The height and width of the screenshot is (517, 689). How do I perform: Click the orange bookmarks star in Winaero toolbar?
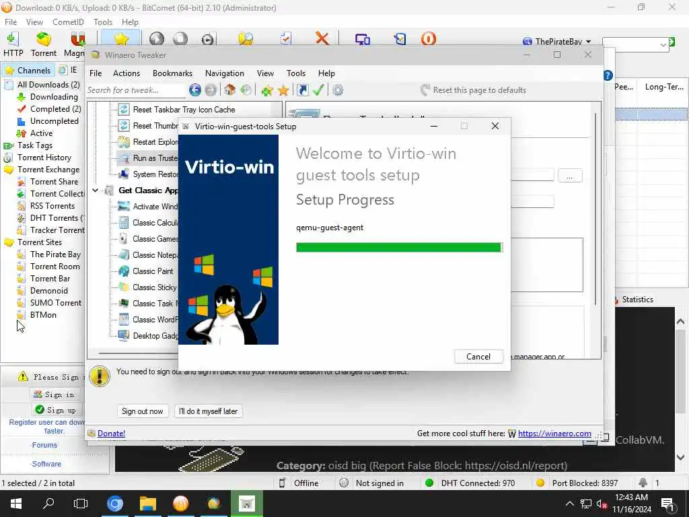pyautogui.click(x=283, y=90)
